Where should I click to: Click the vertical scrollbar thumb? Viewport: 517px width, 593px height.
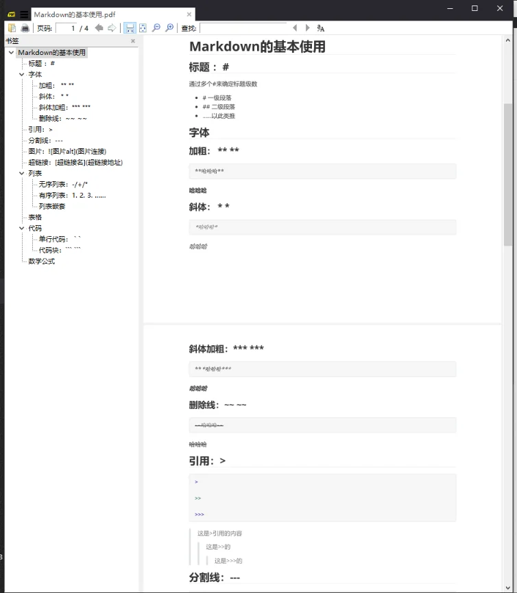pos(508,174)
